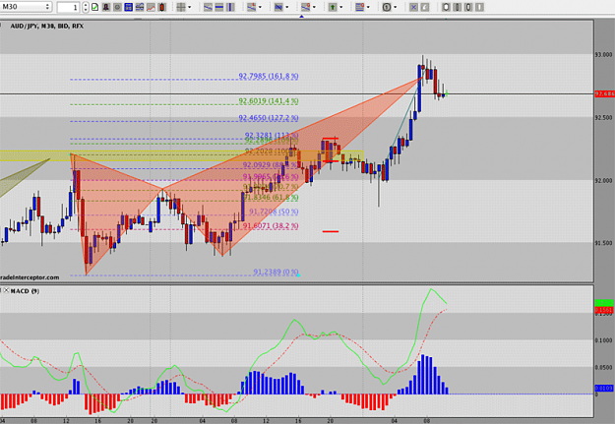Select the horizontal line drawing tool
This screenshot has height=424, width=615.
click(219, 7)
